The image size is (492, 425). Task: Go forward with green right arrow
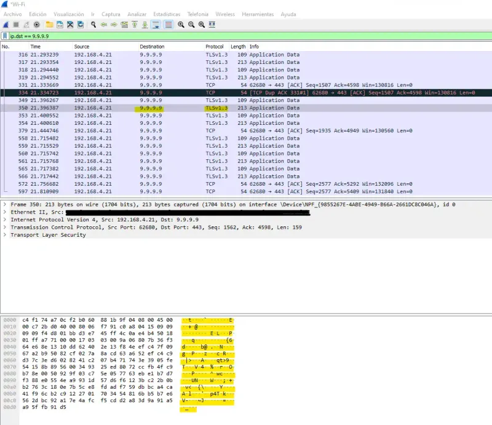[x=114, y=25]
